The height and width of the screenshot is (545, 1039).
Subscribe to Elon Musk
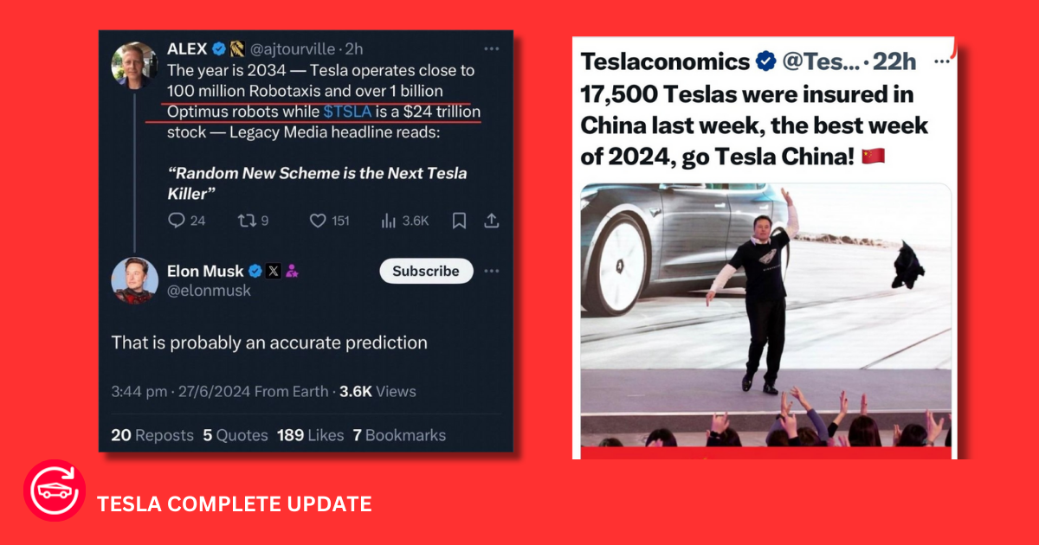[x=426, y=271]
